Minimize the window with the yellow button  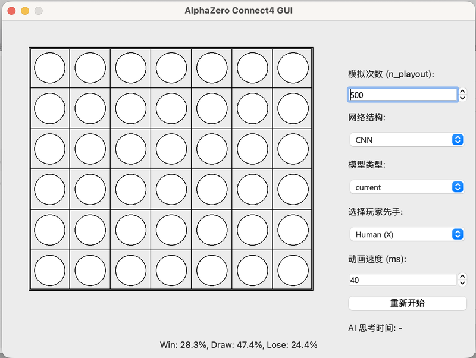(25, 11)
